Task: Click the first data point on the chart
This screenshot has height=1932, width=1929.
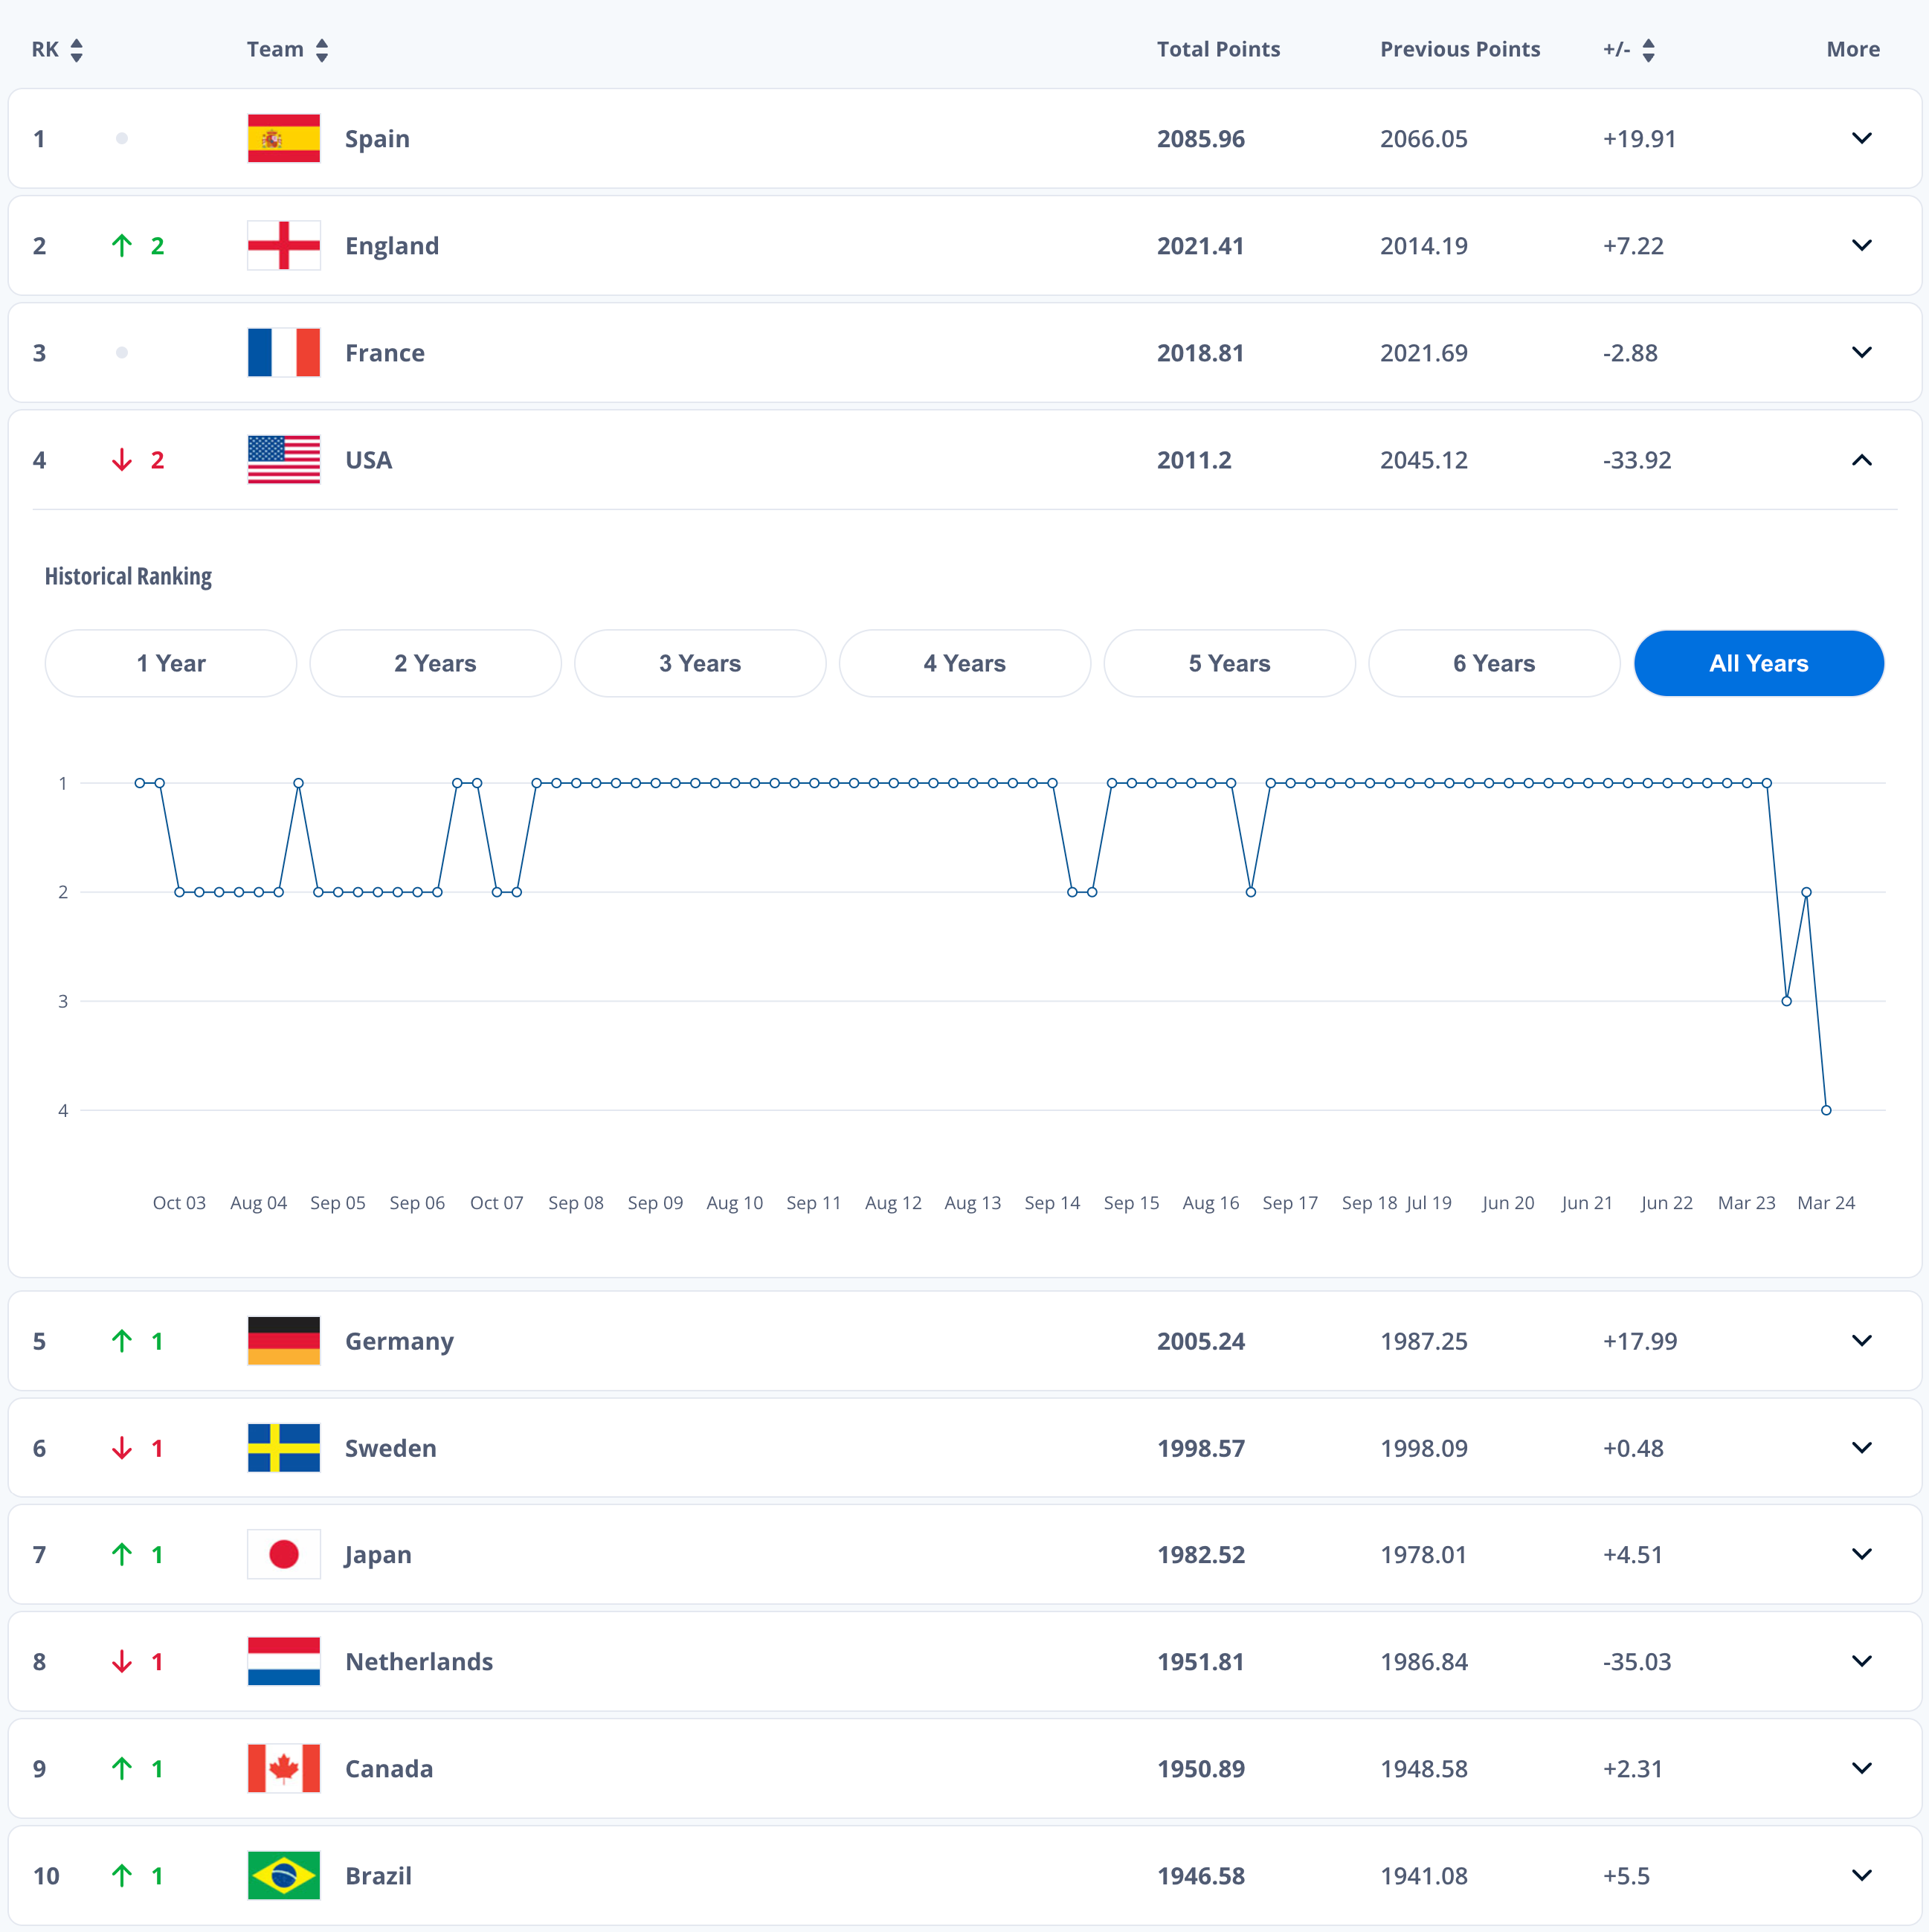Action: click(139, 783)
